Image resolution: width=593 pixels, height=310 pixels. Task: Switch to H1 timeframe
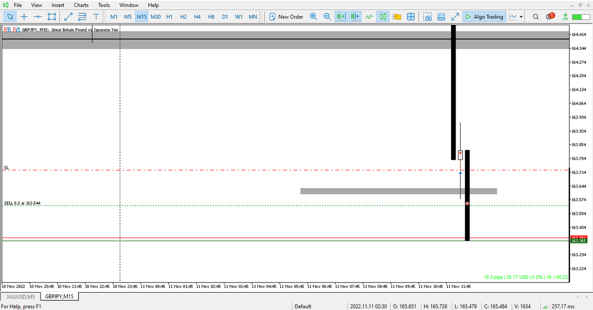169,17
